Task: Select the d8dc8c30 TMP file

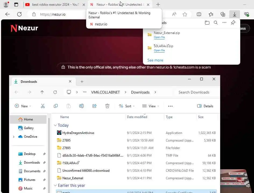Action: pos(136,156)
